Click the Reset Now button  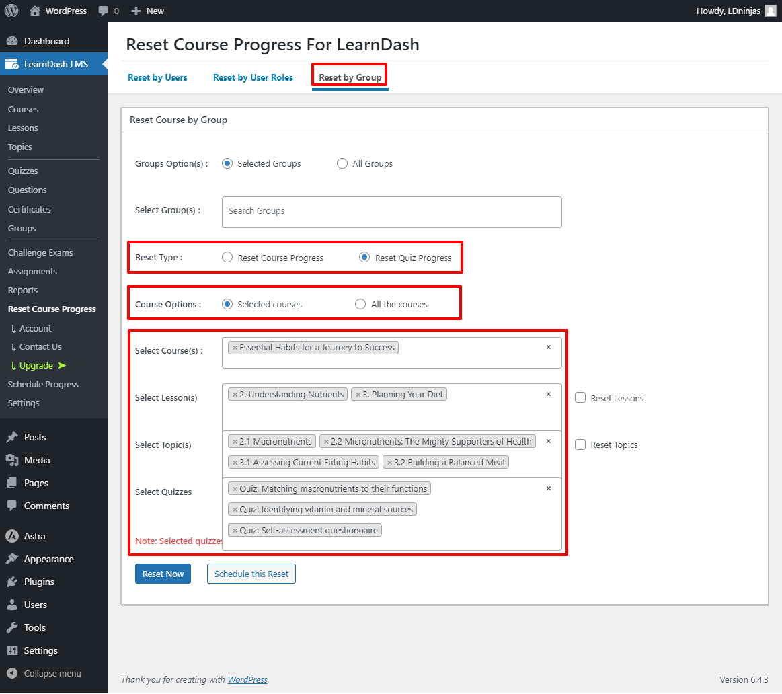[163, 574]
